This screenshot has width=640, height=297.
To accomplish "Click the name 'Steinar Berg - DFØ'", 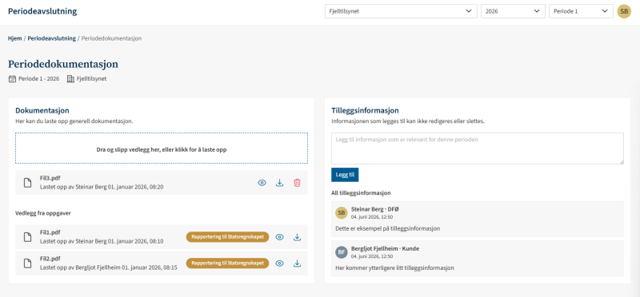I will 375,209.
